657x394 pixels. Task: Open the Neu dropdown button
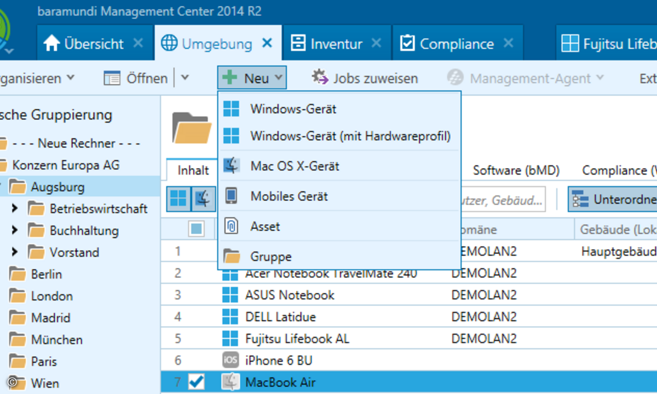coord(252,78)
